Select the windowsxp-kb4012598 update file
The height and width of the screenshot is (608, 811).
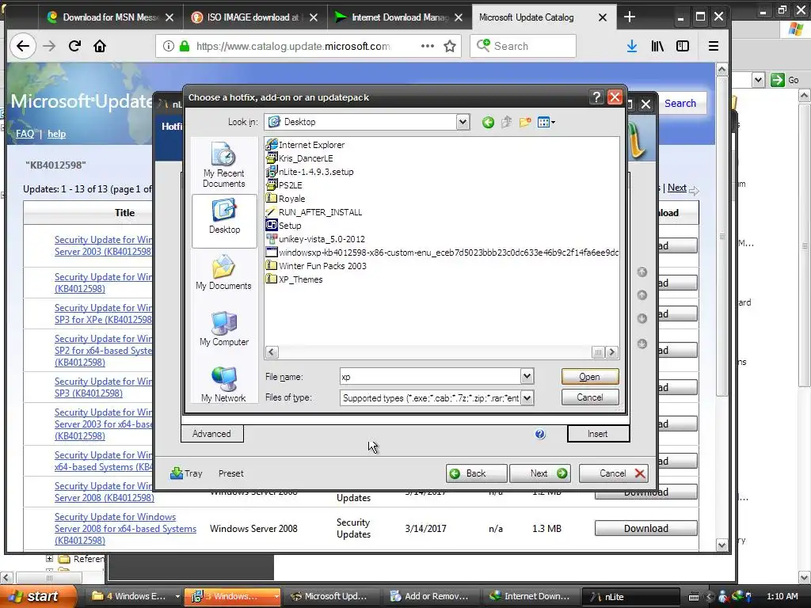tap(442, 253)
